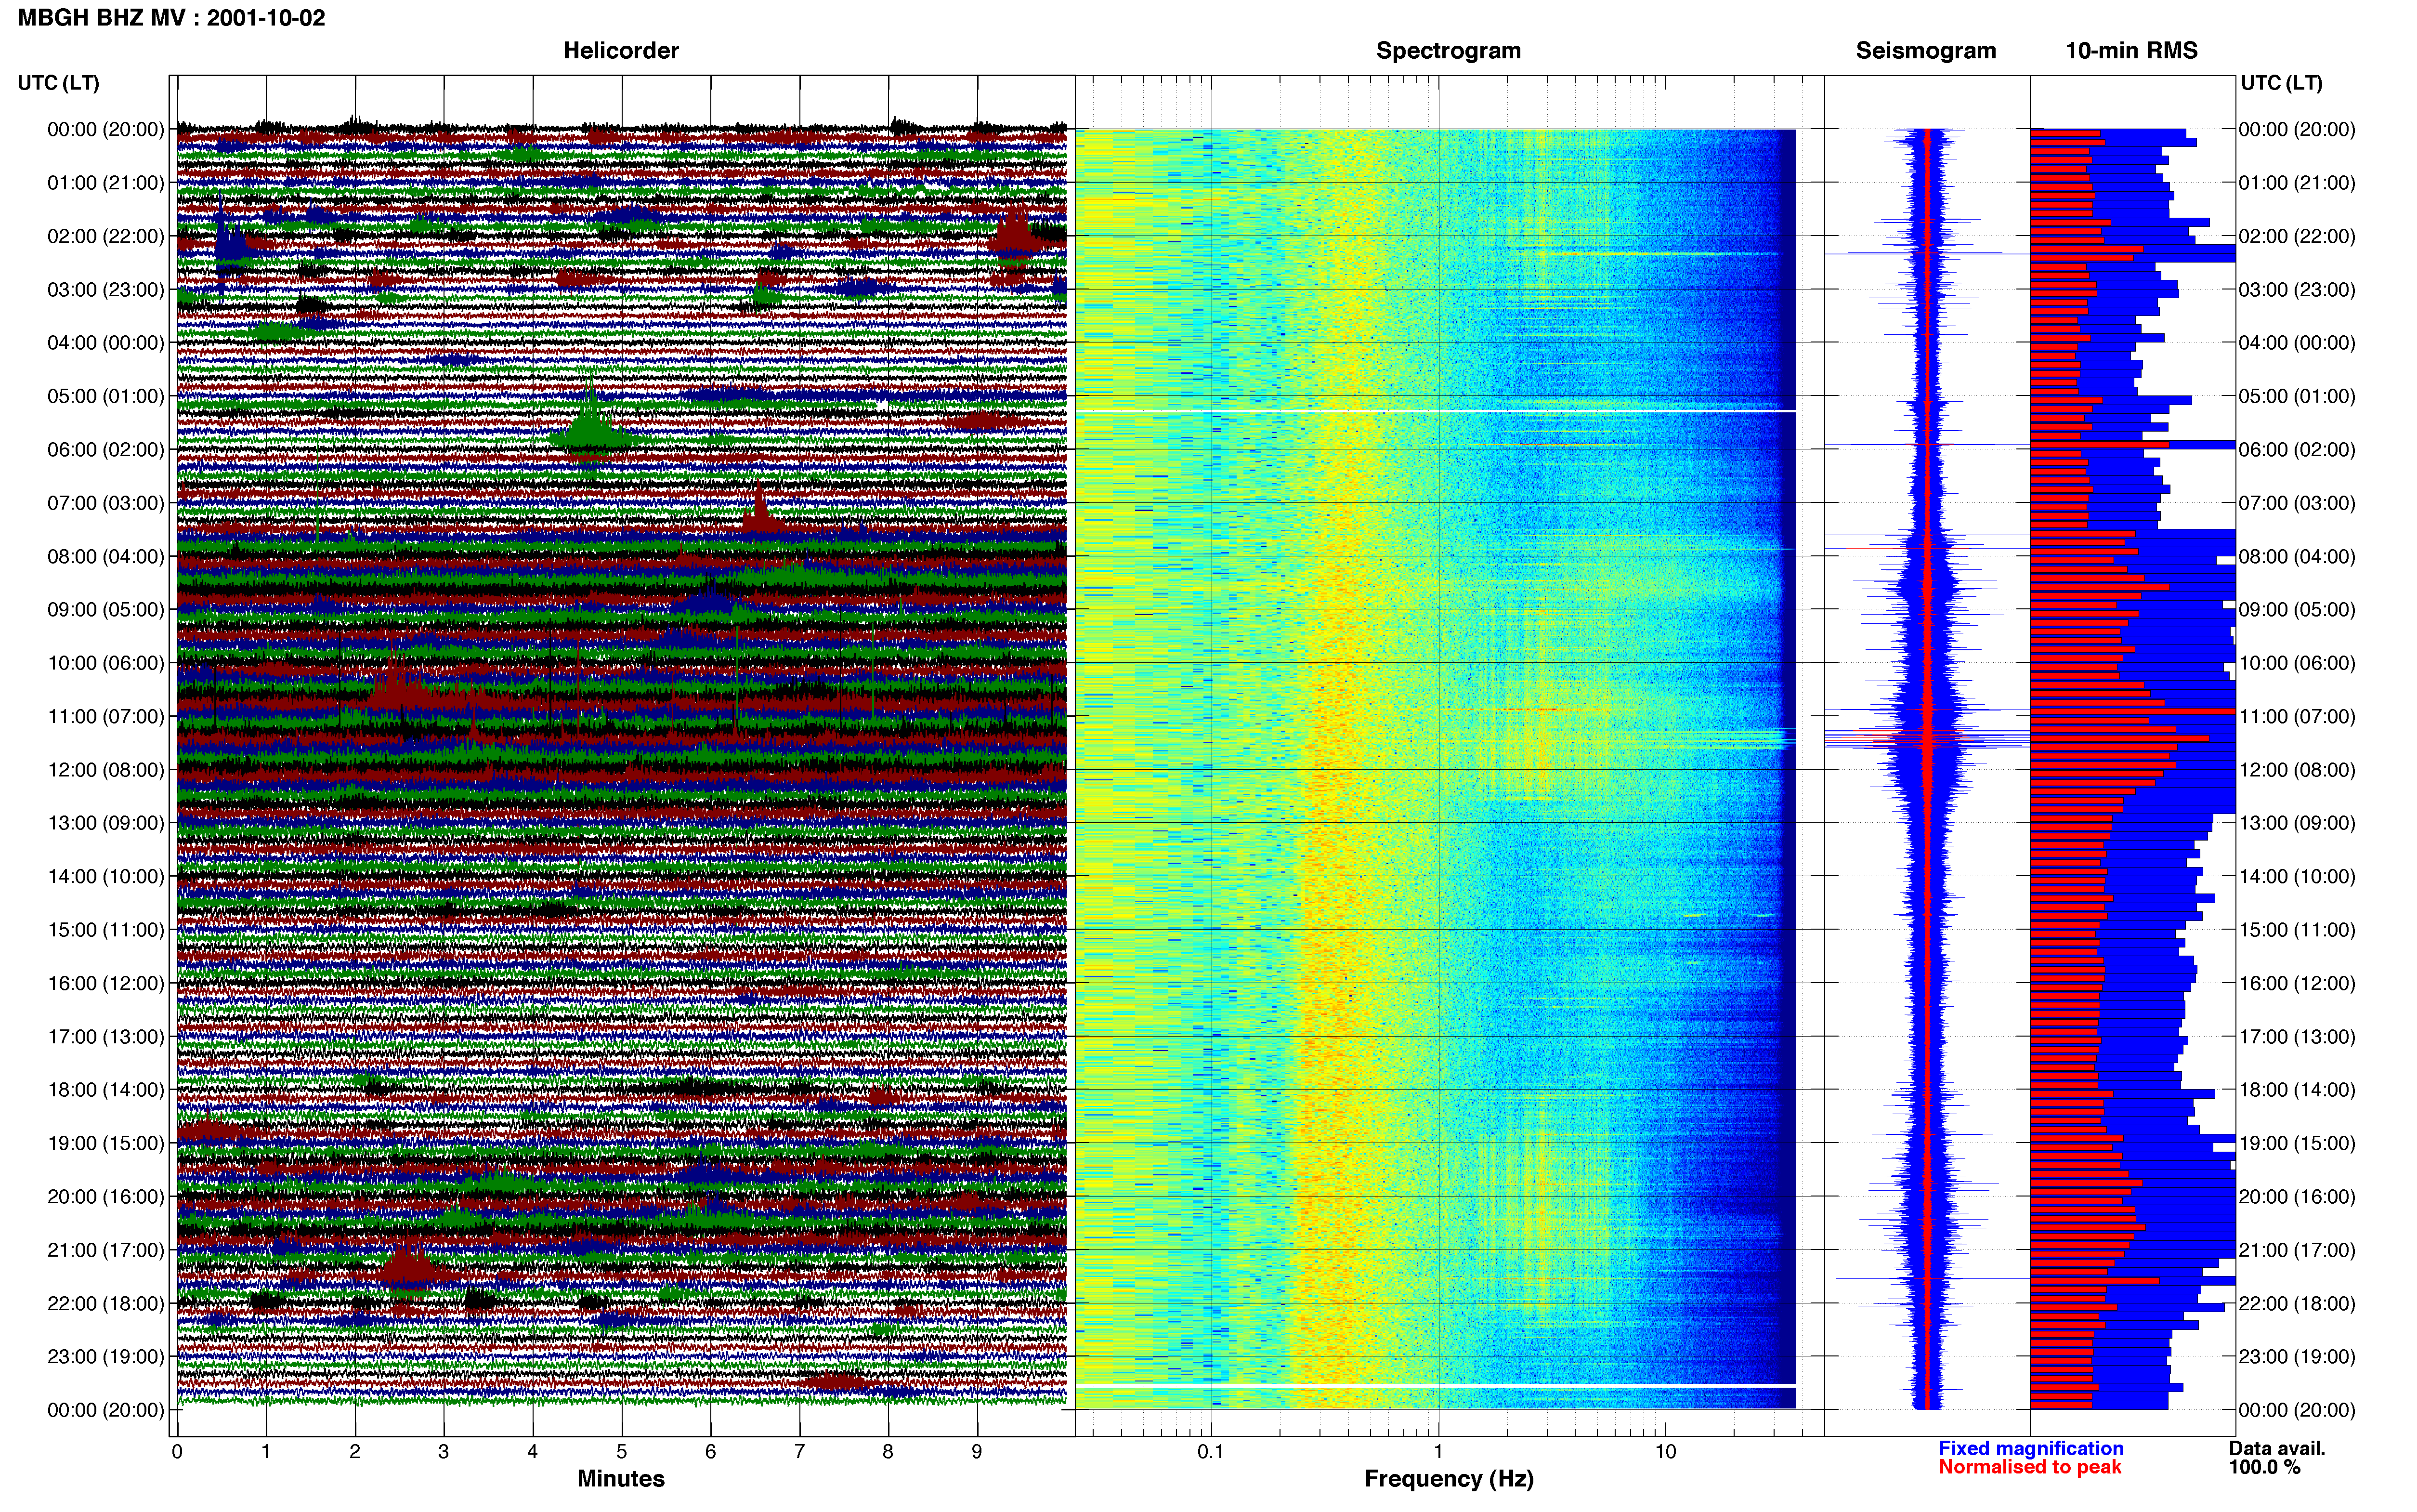Click the left '23:00 (19:00)' time label

coord(105,1357)
